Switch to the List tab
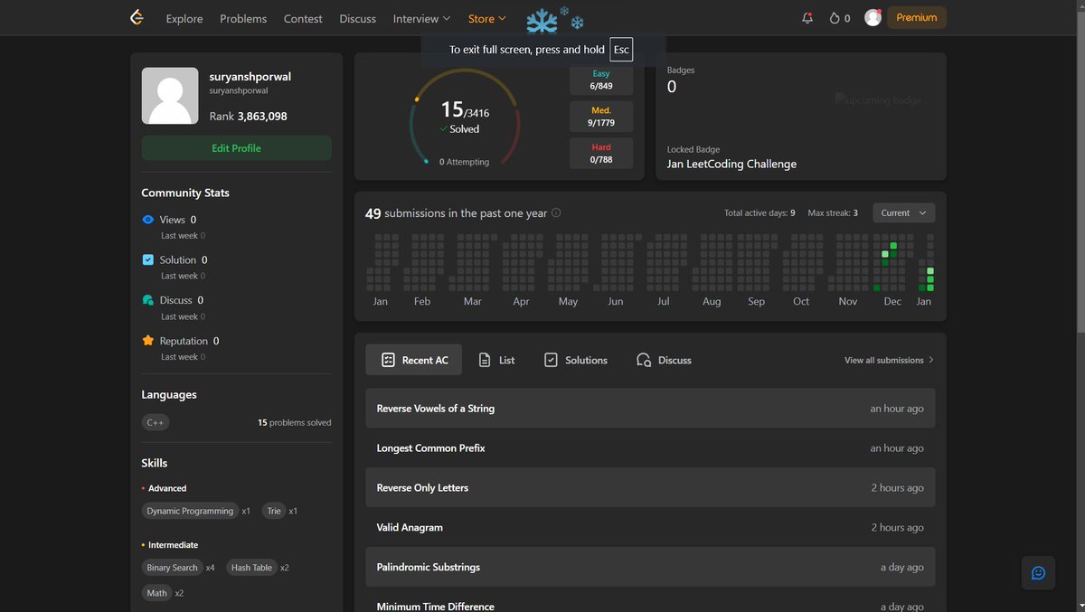 click(x=496, y=360)
